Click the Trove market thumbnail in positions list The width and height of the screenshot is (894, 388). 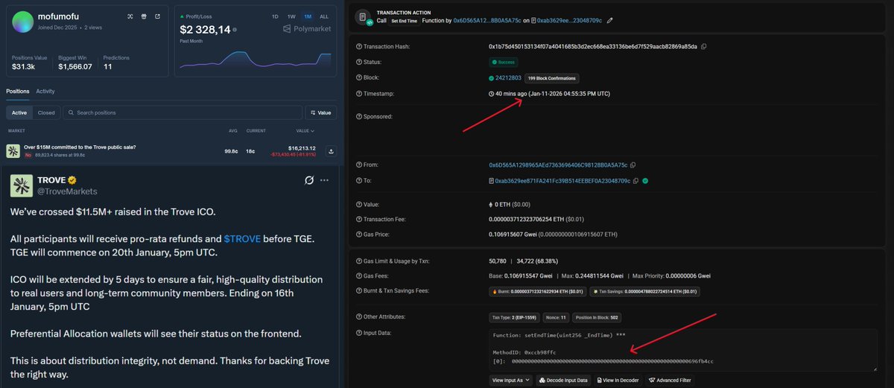point(13,151)
